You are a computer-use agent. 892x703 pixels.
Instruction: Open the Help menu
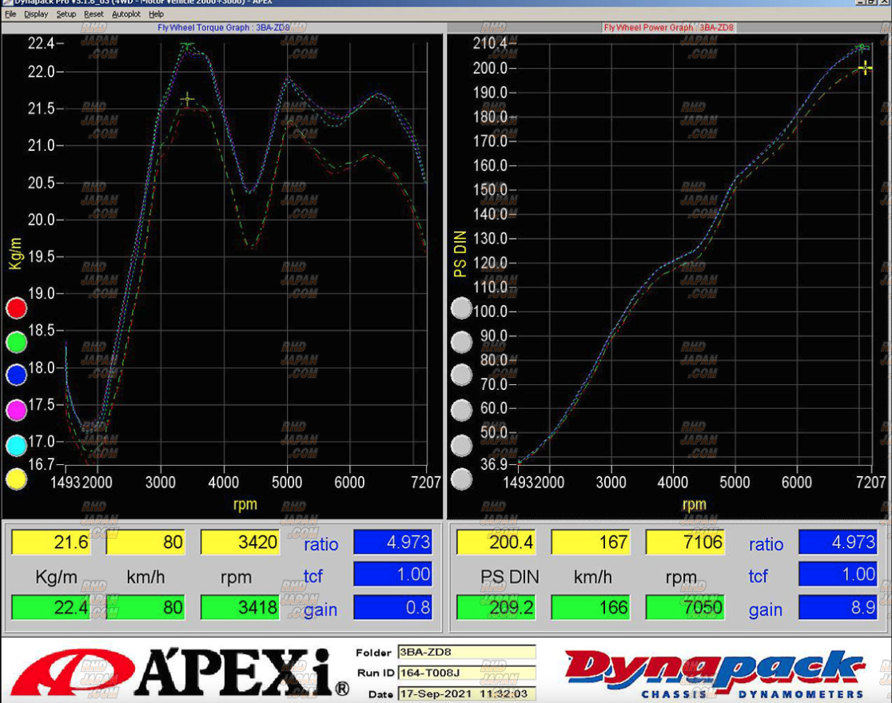coord(156,14)
